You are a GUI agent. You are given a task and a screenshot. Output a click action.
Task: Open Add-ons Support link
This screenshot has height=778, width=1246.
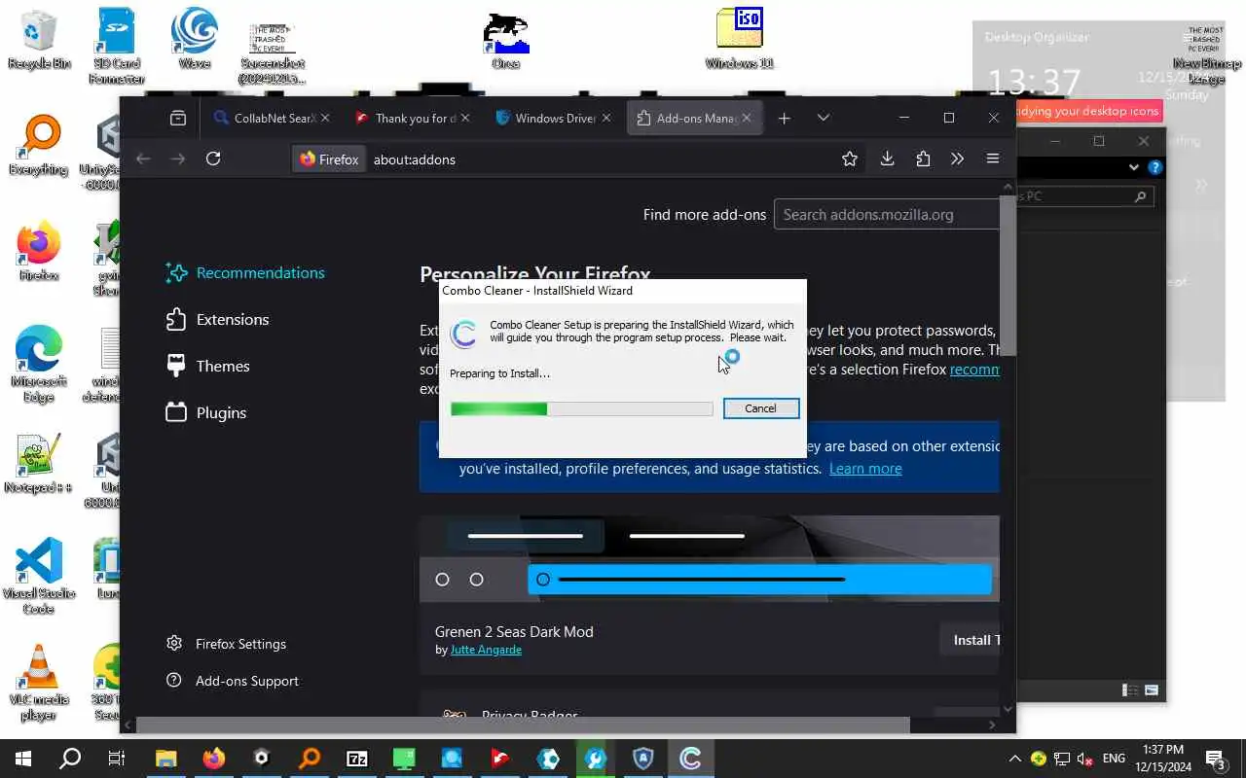[232, 681]
